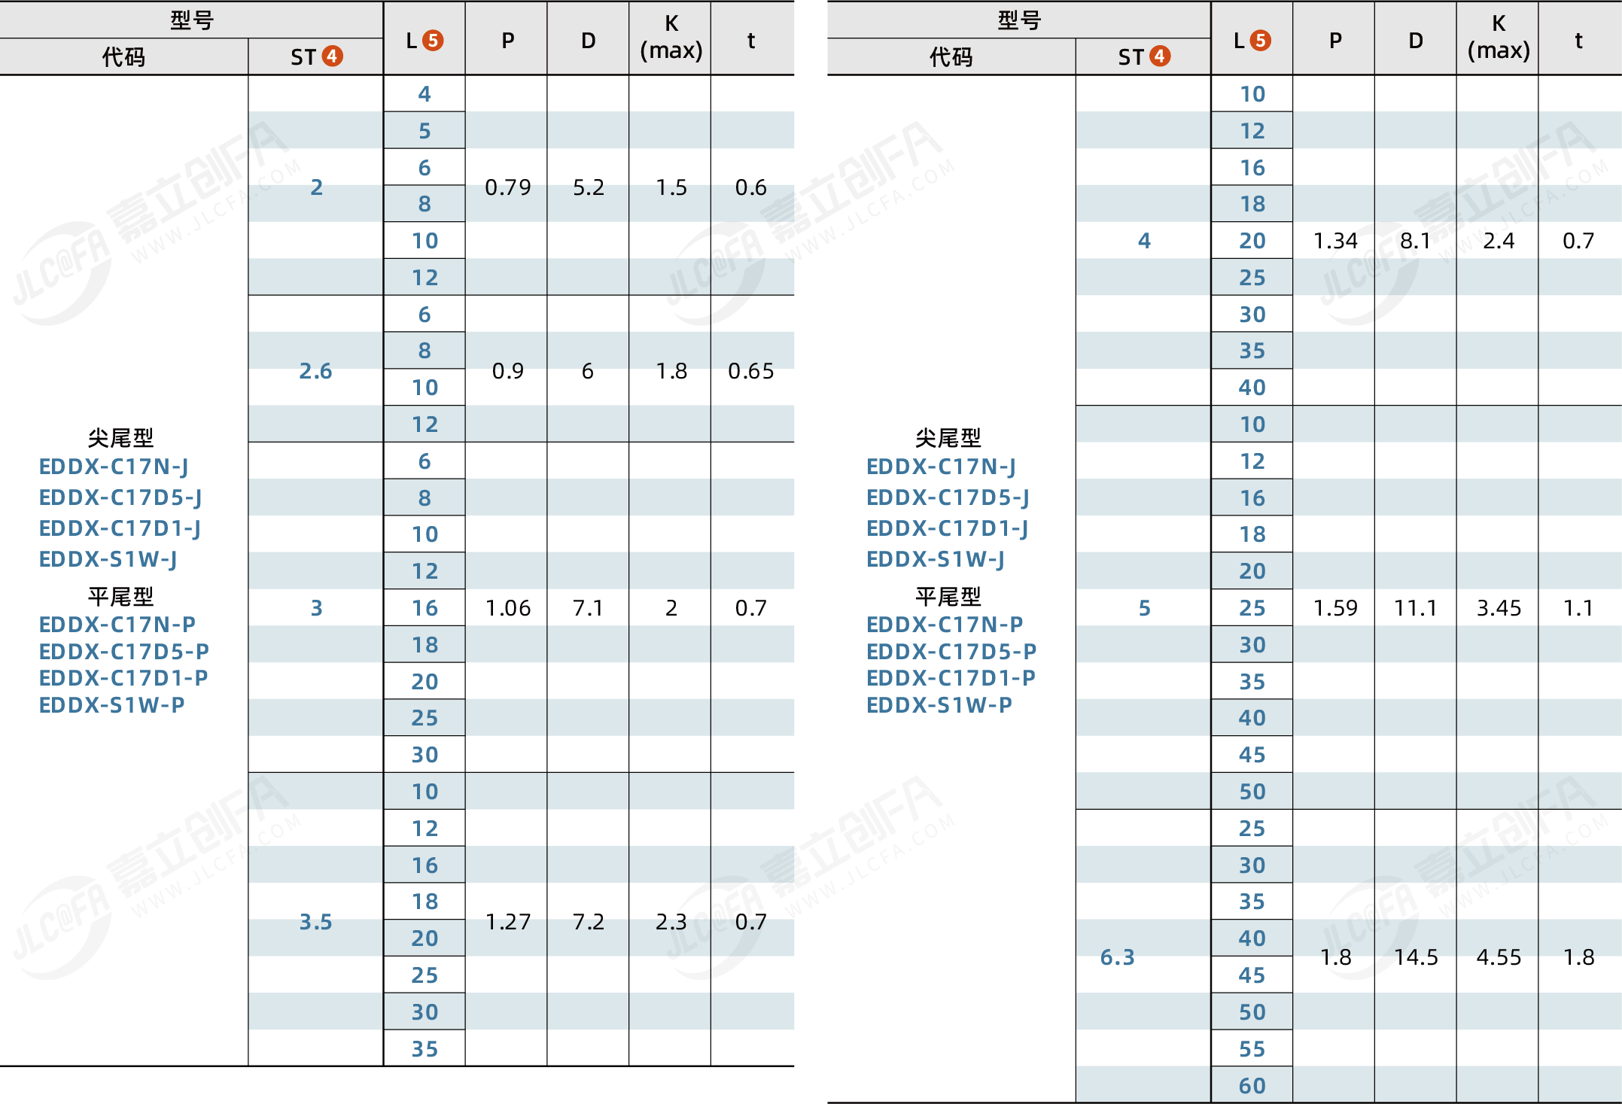1622x1104 pixels.
Task: Choose ST value 2.6 in left table
Action: (x=315, y=371)
